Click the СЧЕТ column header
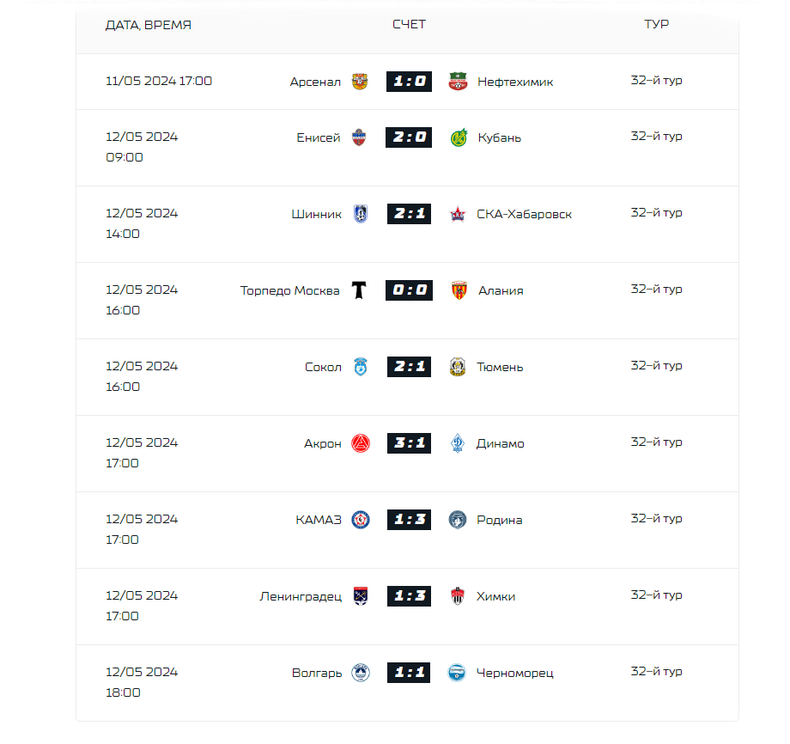 pyautogui.click(x=409, y=24)
